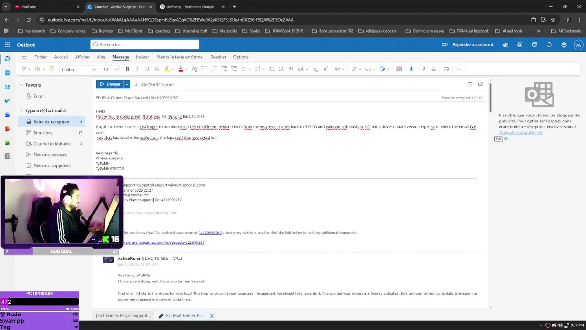Insert a block quote from the ribbon
The height and width of the screenshot is (330, 586).
point(291,69)
